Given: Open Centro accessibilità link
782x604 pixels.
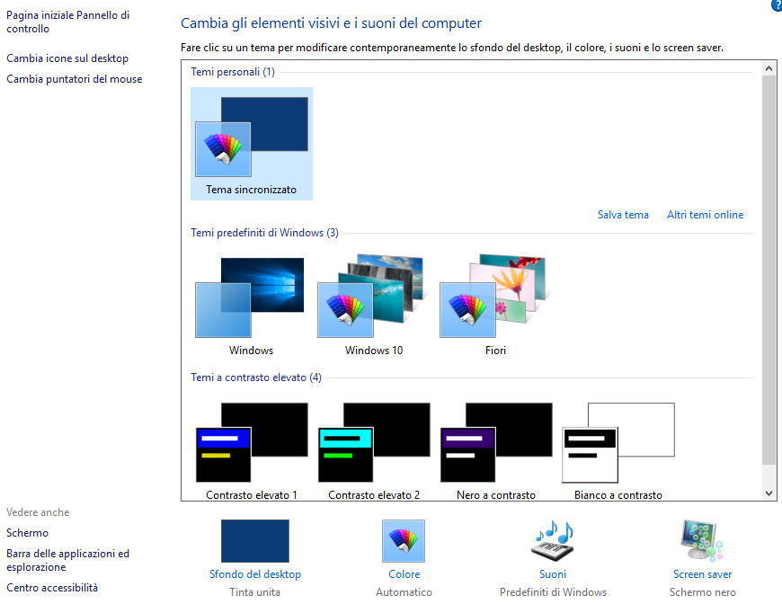Looking at the screenshot, I should [52, 588].
